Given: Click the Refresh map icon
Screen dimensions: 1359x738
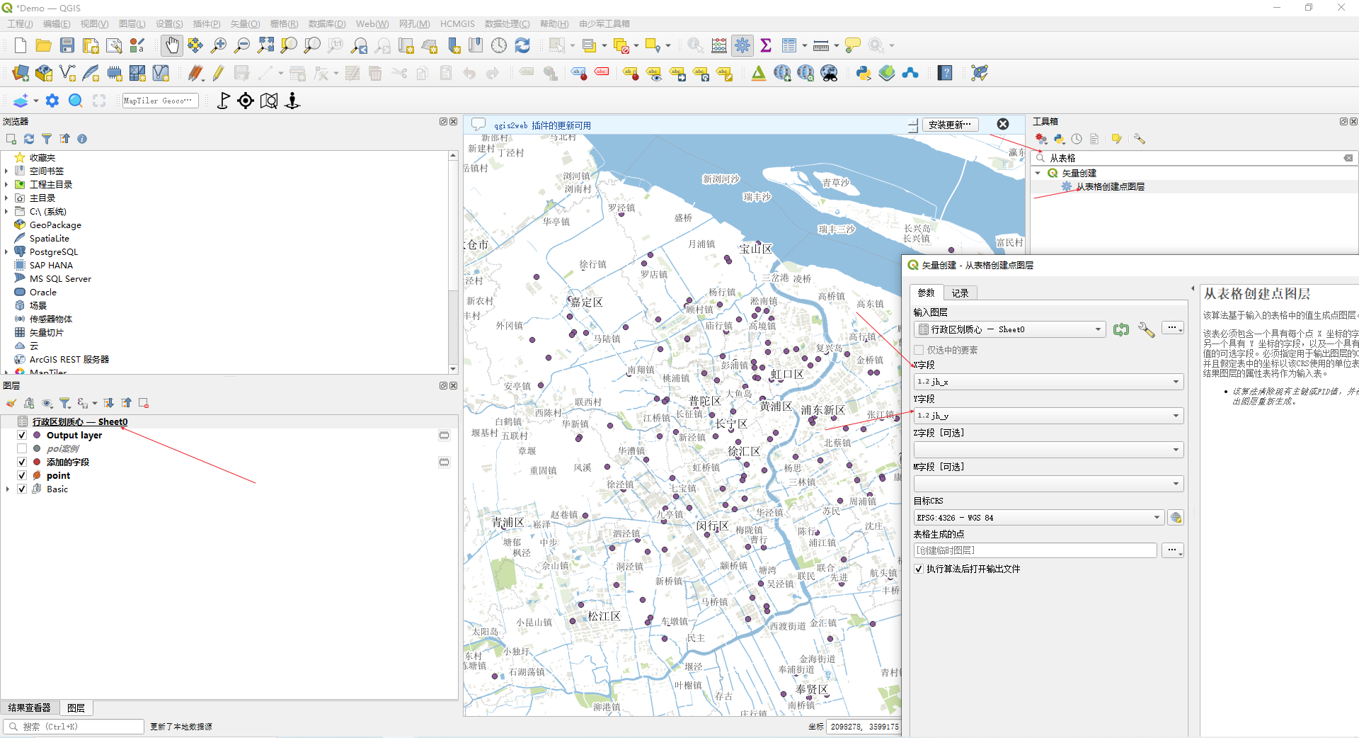Looking at the screenshot, I should pyautogui.click(x=522, y=45).
